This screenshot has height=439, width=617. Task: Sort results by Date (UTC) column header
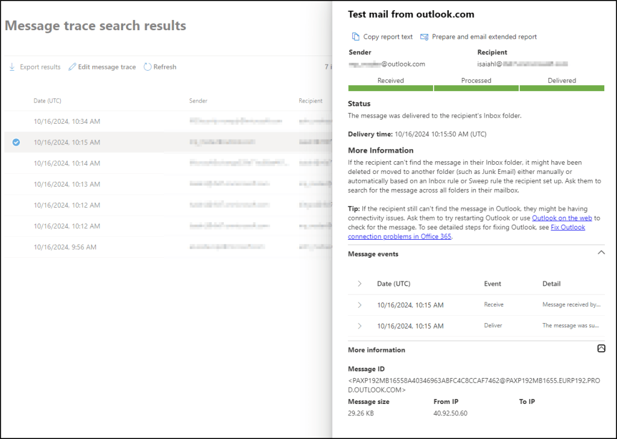[x=47, y=101]
